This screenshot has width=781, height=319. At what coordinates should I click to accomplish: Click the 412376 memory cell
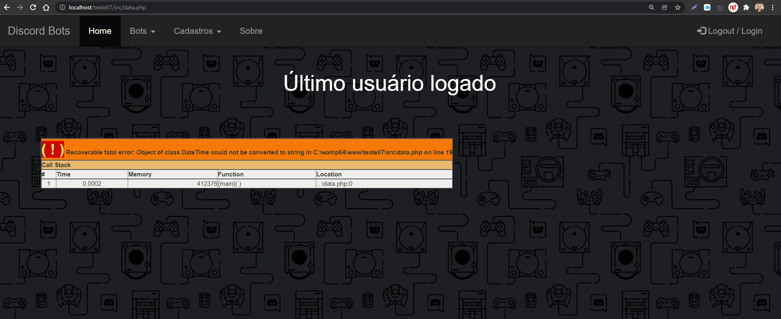click(173, 184)
